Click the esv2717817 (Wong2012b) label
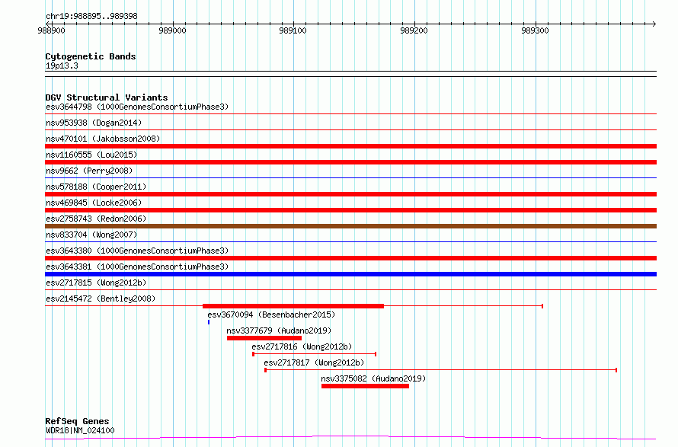The image size is (678, 447). (314, 362)
